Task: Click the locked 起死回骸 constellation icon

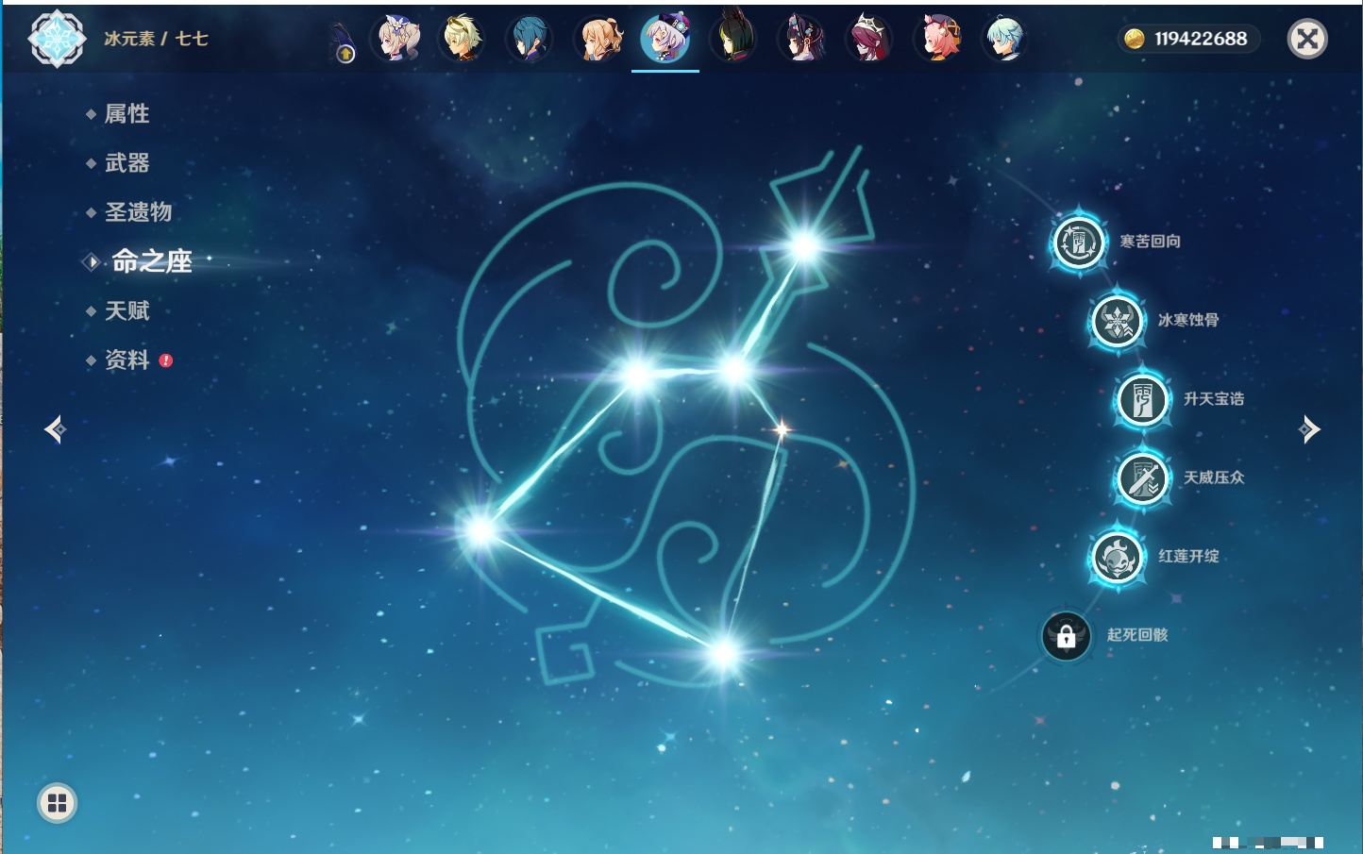Action: point(1067,636)
